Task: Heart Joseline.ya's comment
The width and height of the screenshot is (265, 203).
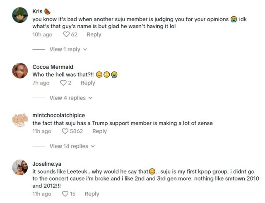Action: tap(65, 193)
